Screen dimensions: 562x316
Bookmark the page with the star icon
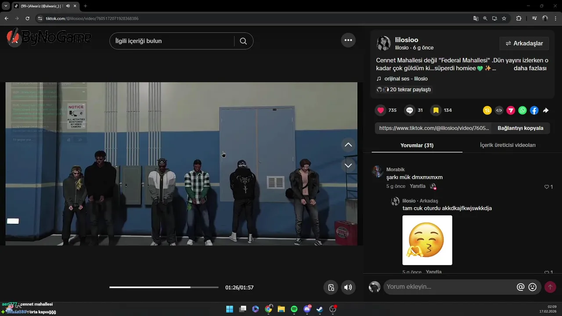click(x=504, y=18)
